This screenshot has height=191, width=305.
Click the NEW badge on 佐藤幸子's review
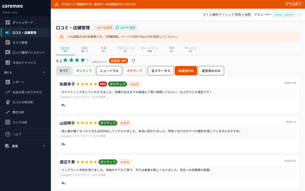[x=103, y=84]
